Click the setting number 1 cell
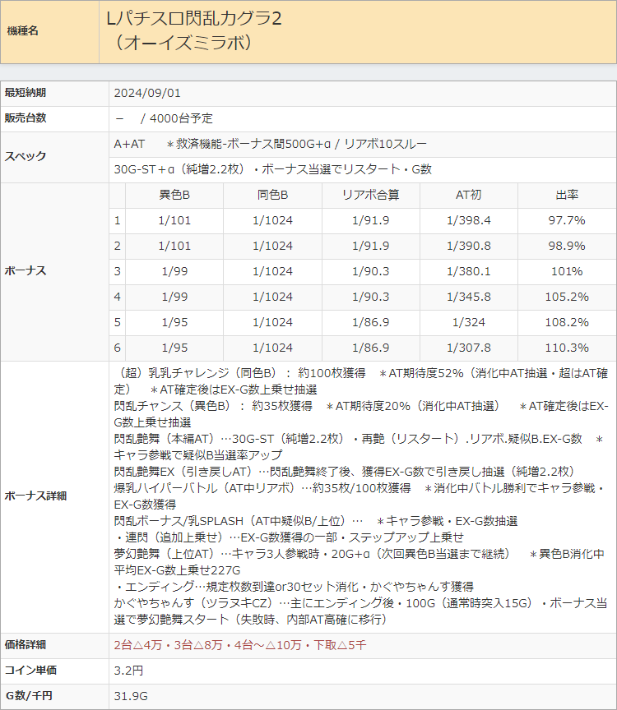 pyautogui.click(x=118, y=220)
